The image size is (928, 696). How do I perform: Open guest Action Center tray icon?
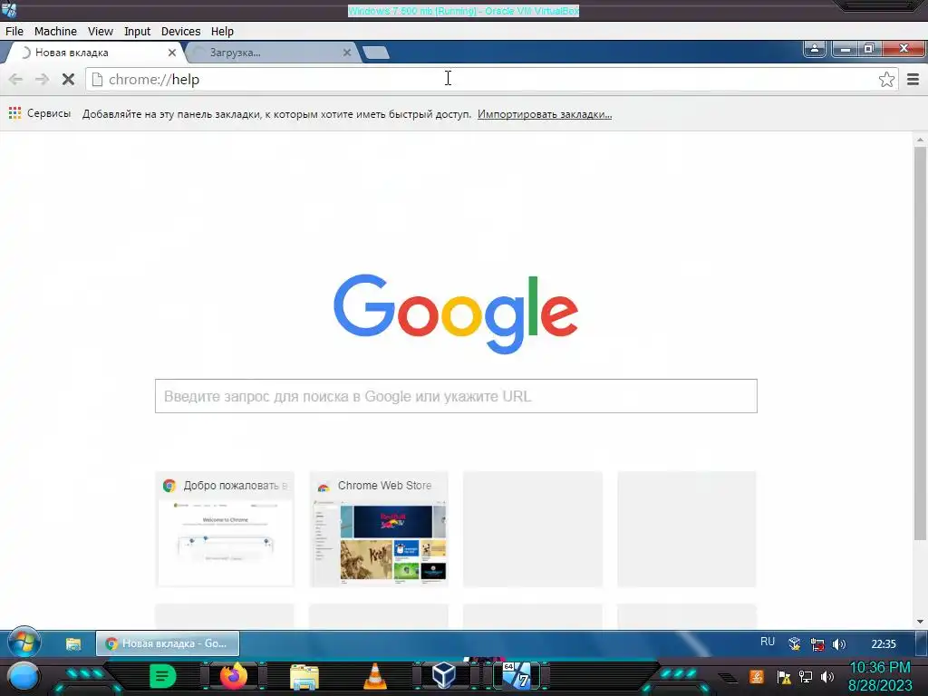tap(794, 644)
